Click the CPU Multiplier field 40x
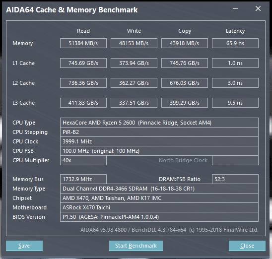272x259 pixels. 83,160
